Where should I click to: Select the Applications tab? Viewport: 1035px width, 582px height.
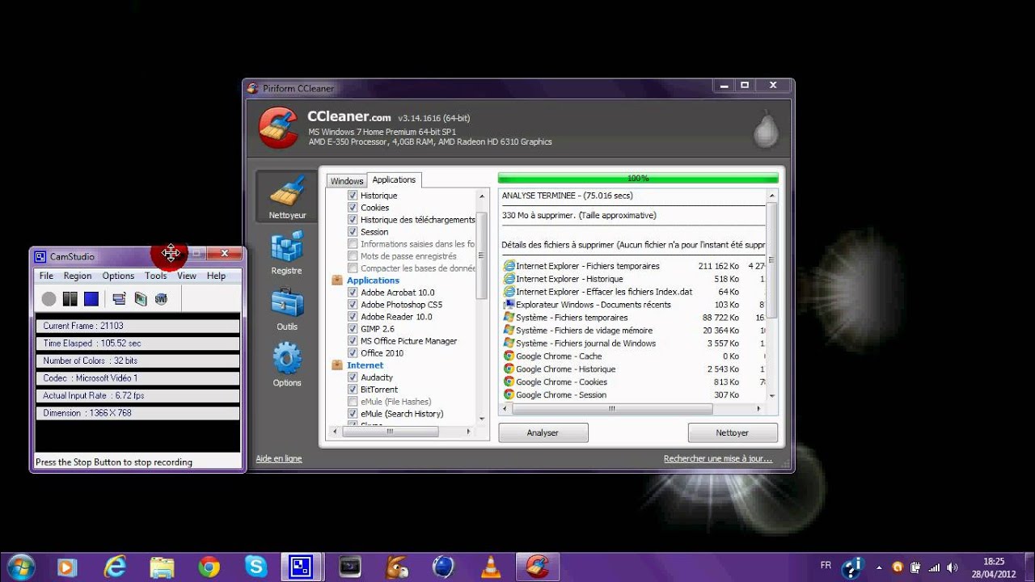click(x=394, y=179)
